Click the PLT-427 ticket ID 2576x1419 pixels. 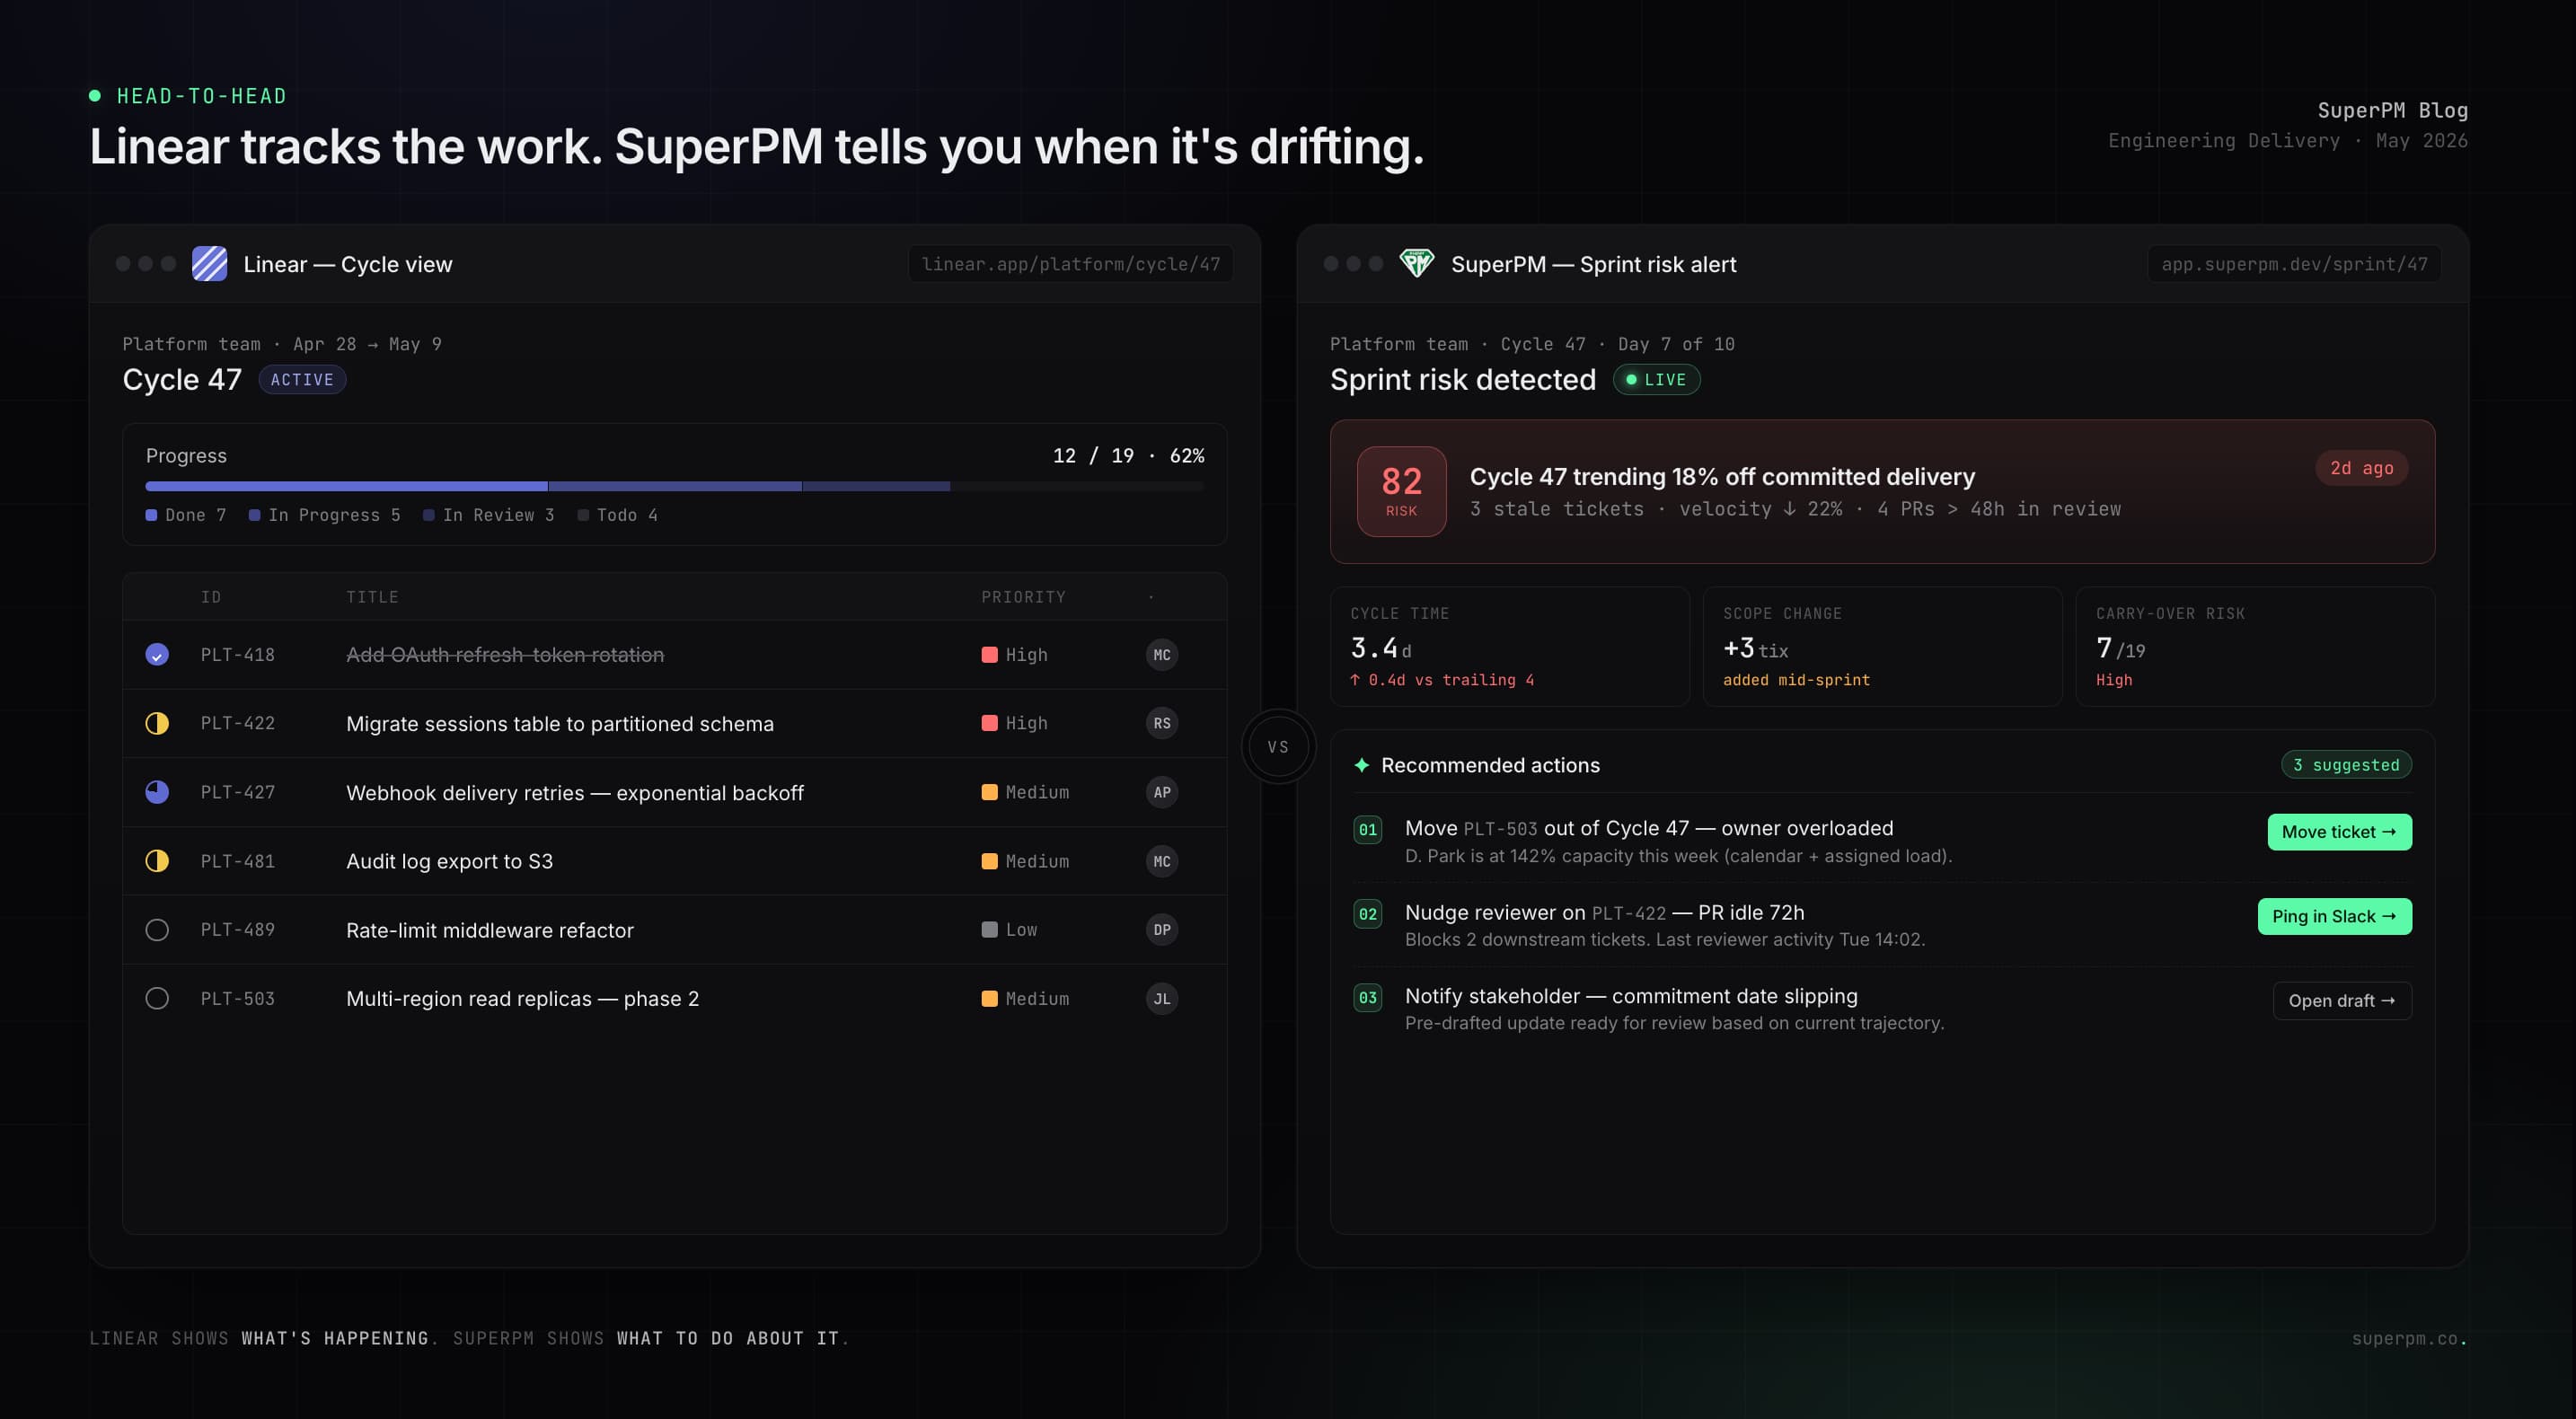[x=238, y=792]
